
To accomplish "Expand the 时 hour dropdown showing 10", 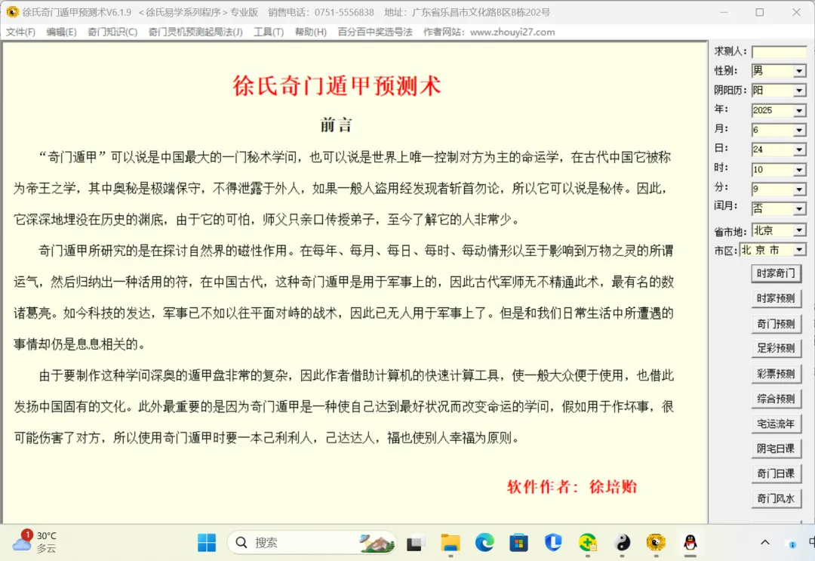I will click(x=799, y=170).
